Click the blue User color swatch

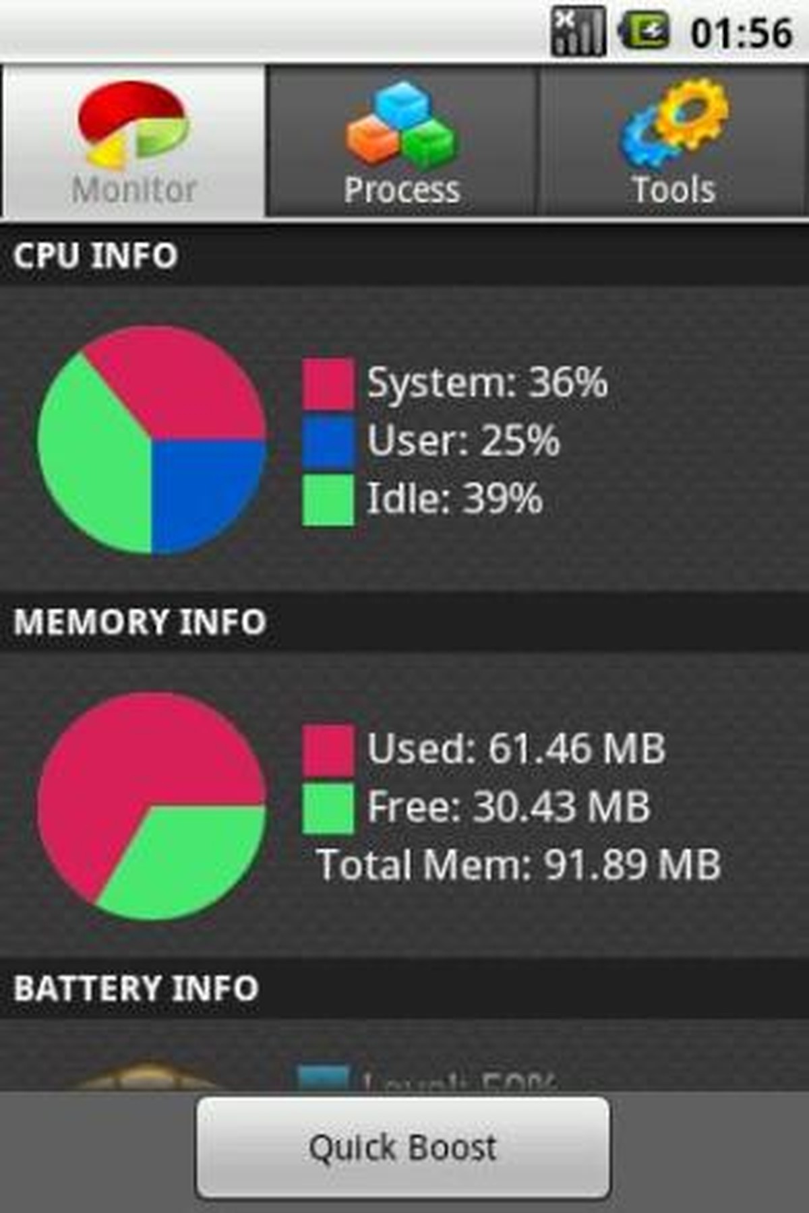click(328, 441)
